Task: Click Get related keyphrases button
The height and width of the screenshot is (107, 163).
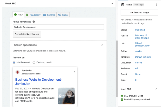Action: pos(27,34)
